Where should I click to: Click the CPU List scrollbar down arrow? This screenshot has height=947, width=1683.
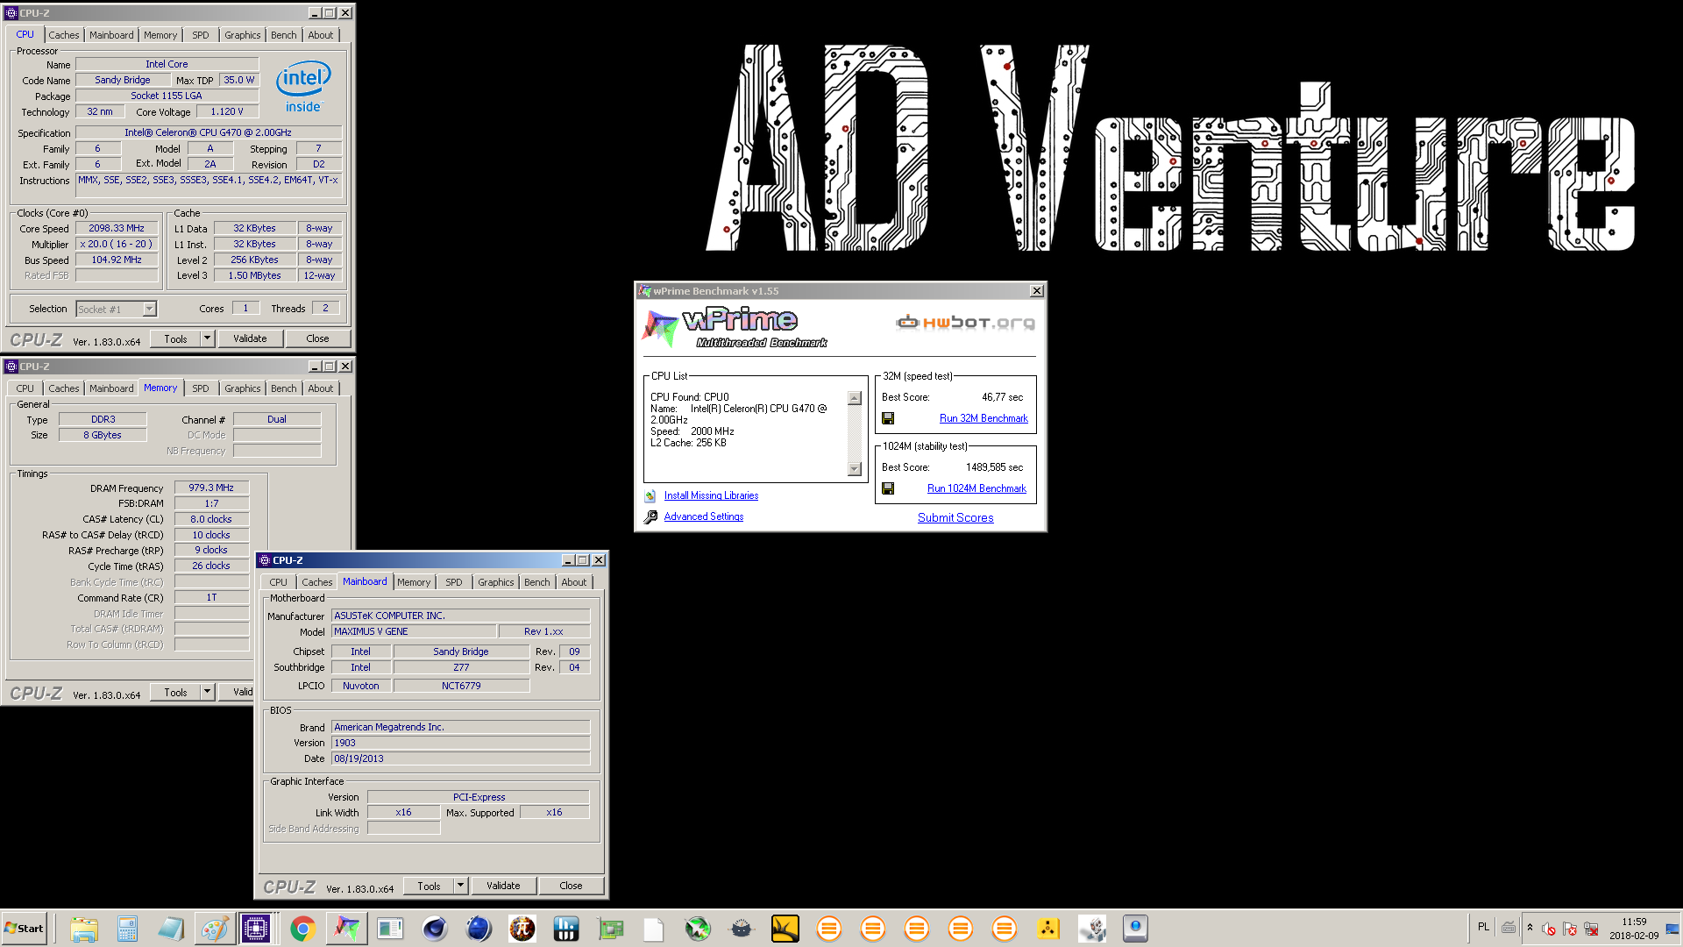(855, 470)
